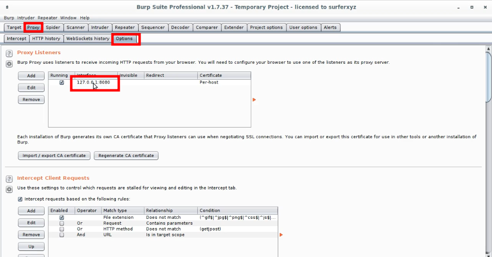Viewport: 492px width, 257px height.
Task: Switch to the Proxy tab
Action: (33, 28)
